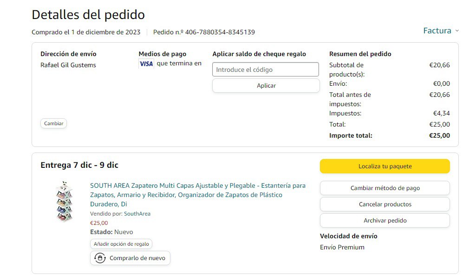Choose Cambiar método de pago
The height and width of the screenshot is (280, 469).
click(x=384, y=188)
